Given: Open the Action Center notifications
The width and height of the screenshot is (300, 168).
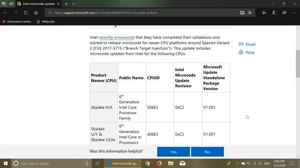Looking at the screenshot, I should pos(292,163).
